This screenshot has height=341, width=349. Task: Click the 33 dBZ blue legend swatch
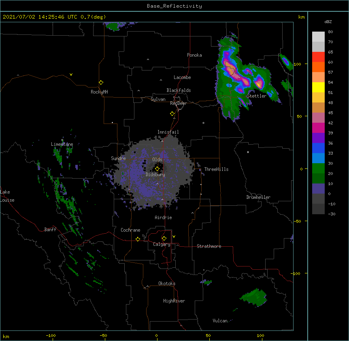(x=318, y=158)
